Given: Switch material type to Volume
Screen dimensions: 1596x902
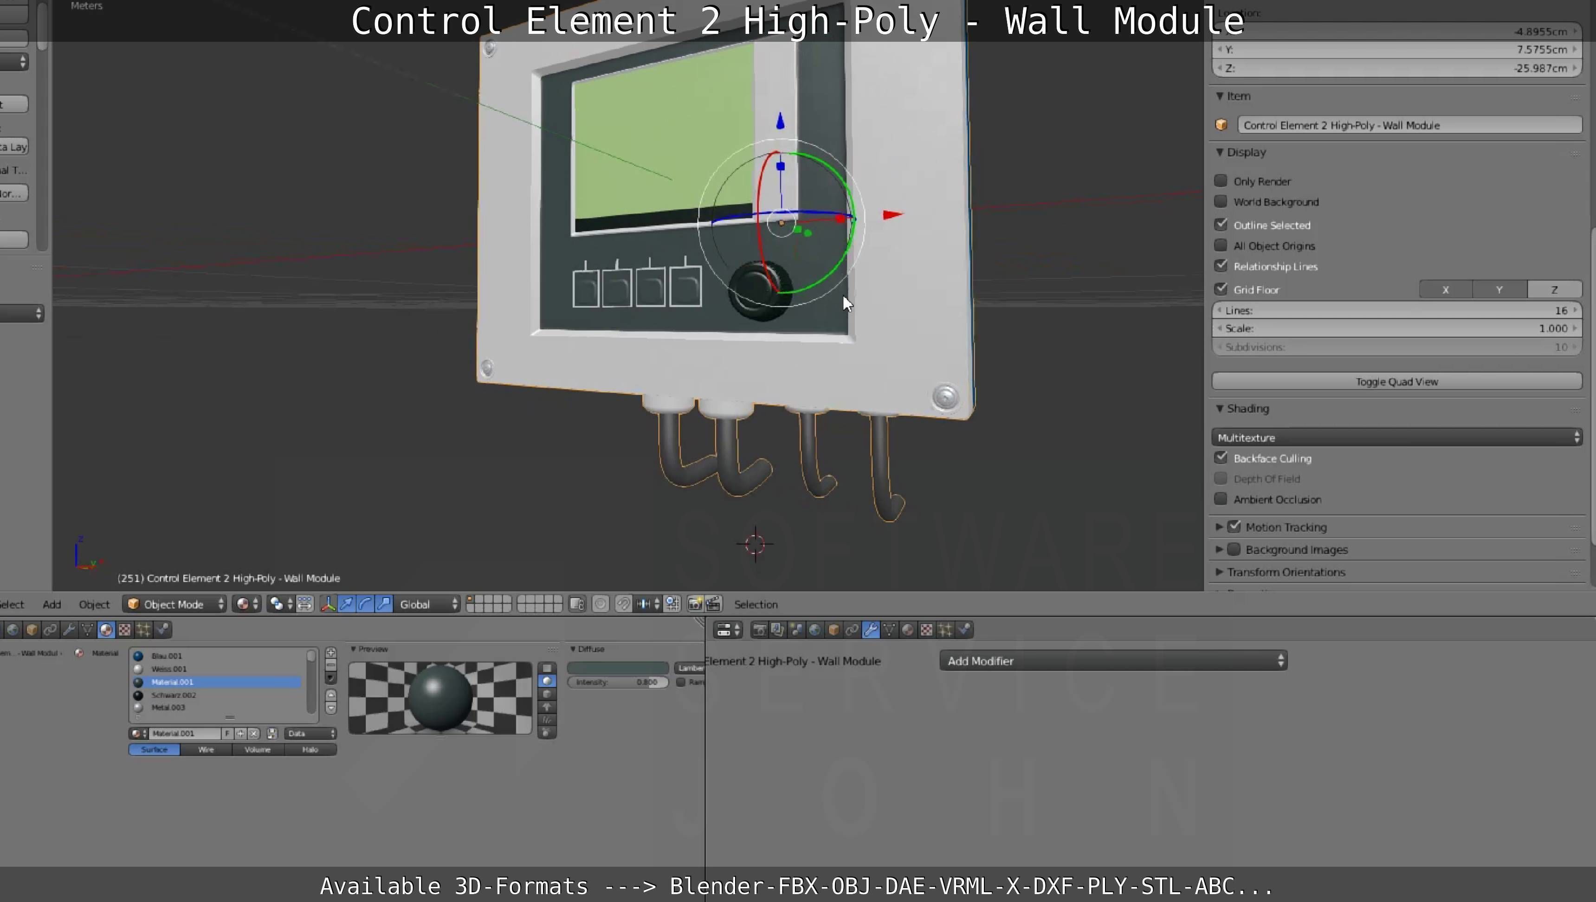Looking at the screenshot, I should pyautogui.click(x=258, y=750).
